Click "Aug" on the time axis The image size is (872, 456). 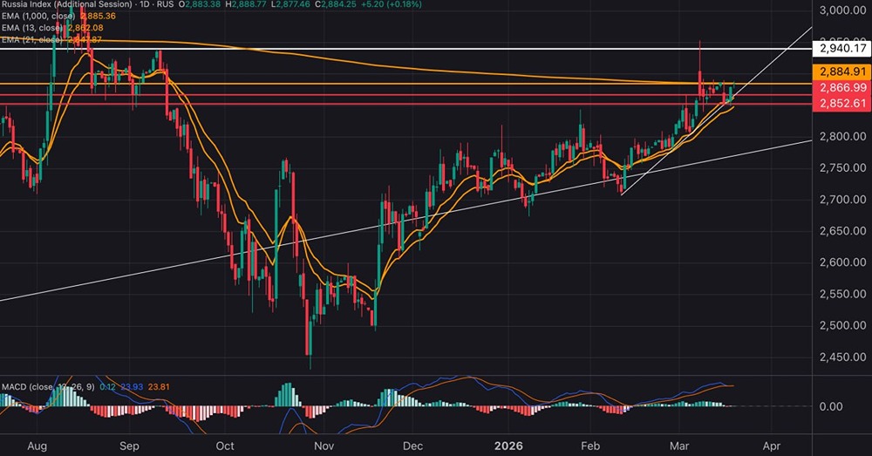37,446
